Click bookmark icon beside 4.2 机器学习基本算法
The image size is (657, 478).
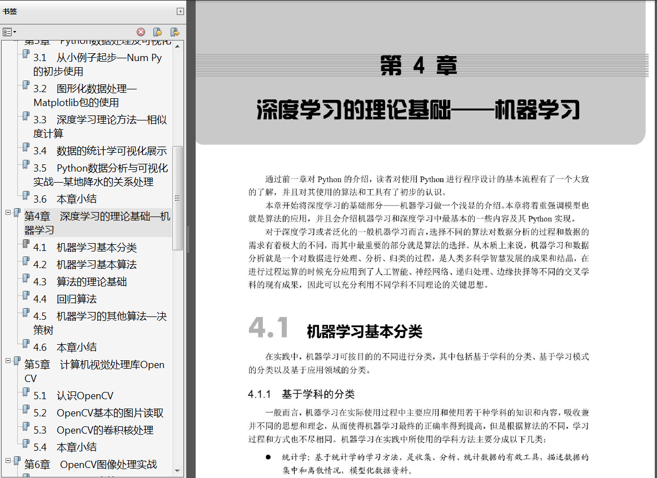coord(26,261)
